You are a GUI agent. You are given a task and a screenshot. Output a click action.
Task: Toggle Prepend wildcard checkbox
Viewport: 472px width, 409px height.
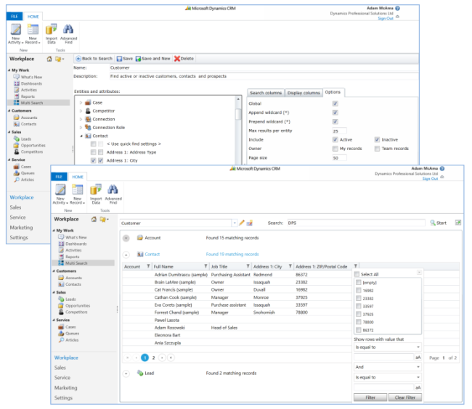tap(335, 122)
